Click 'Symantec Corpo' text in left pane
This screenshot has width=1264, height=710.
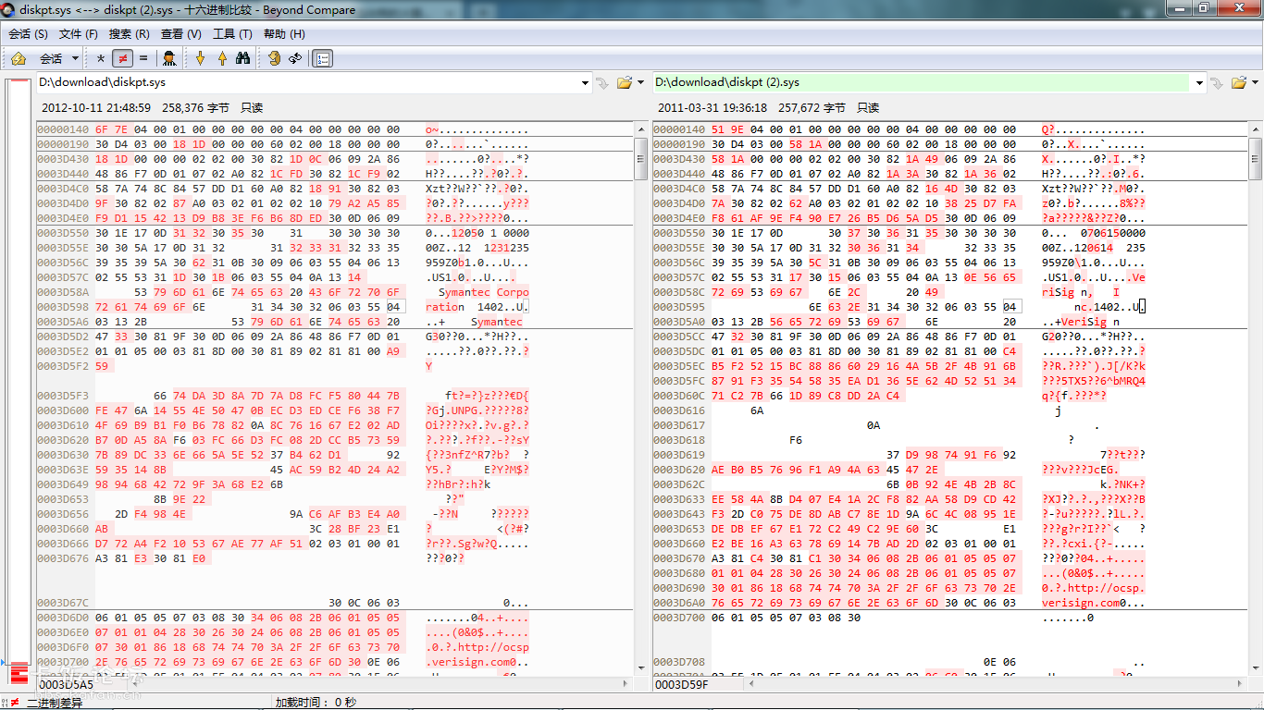coord(483,292)
